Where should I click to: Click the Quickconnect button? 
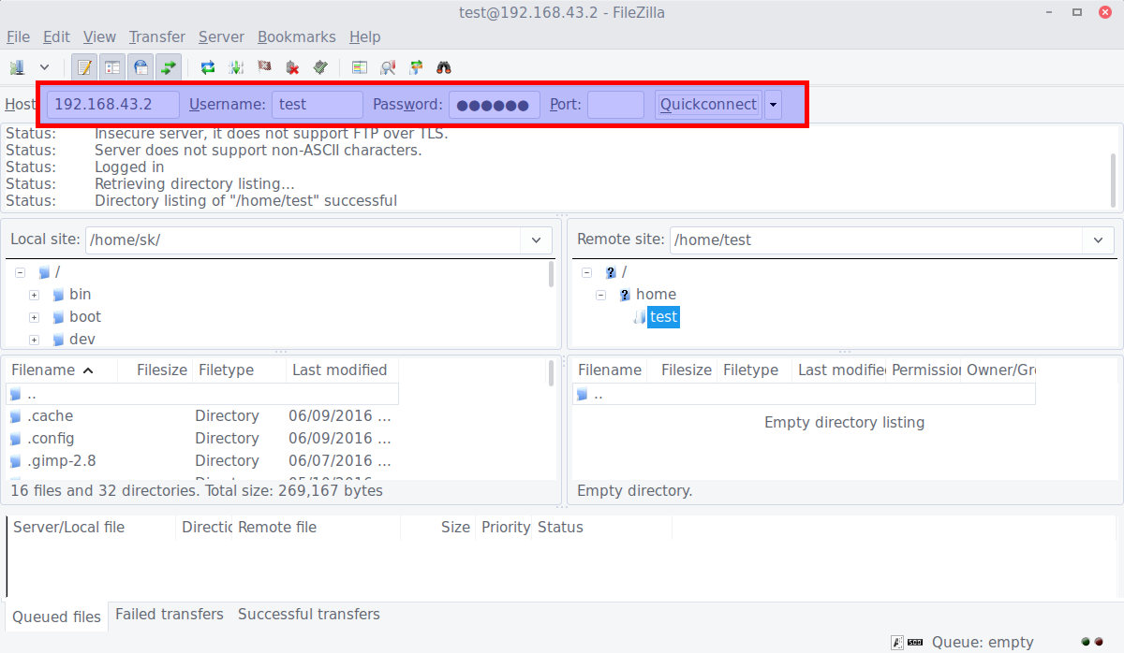tap(708, 105)
